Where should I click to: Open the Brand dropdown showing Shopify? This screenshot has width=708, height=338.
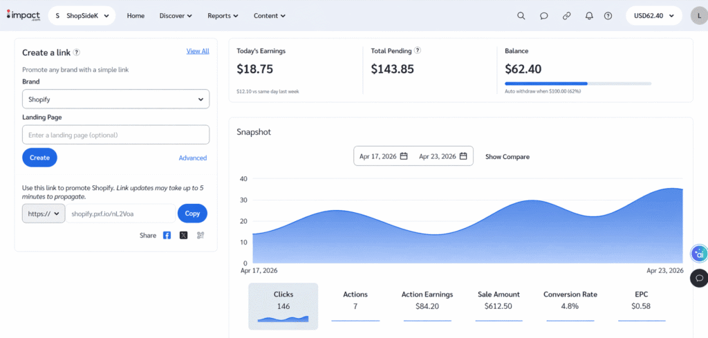(x=115, y=100)
